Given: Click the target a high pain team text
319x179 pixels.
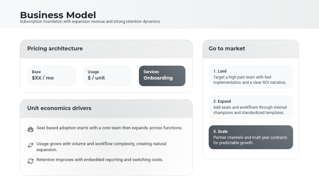Looking at the screenshot, I should (250, 80).
